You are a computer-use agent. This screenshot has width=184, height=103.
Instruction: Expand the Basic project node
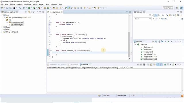coord(2,27)
